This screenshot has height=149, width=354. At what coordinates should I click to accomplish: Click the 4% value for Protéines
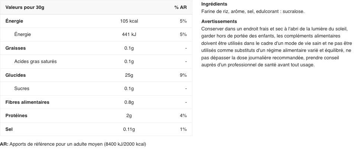point(183,116)
